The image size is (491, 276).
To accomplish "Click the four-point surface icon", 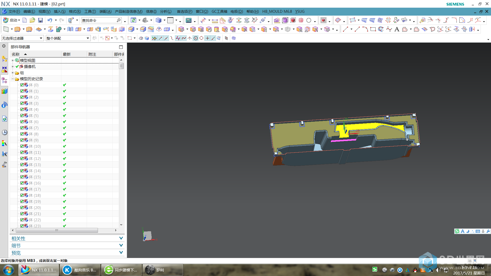I will [x=353, y=20].
